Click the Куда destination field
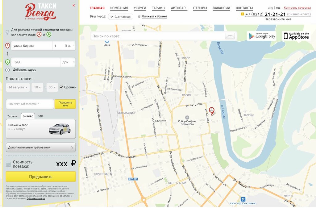Image resolution: width=316 pixels, height=208 pixels. (x=36, y=62)
